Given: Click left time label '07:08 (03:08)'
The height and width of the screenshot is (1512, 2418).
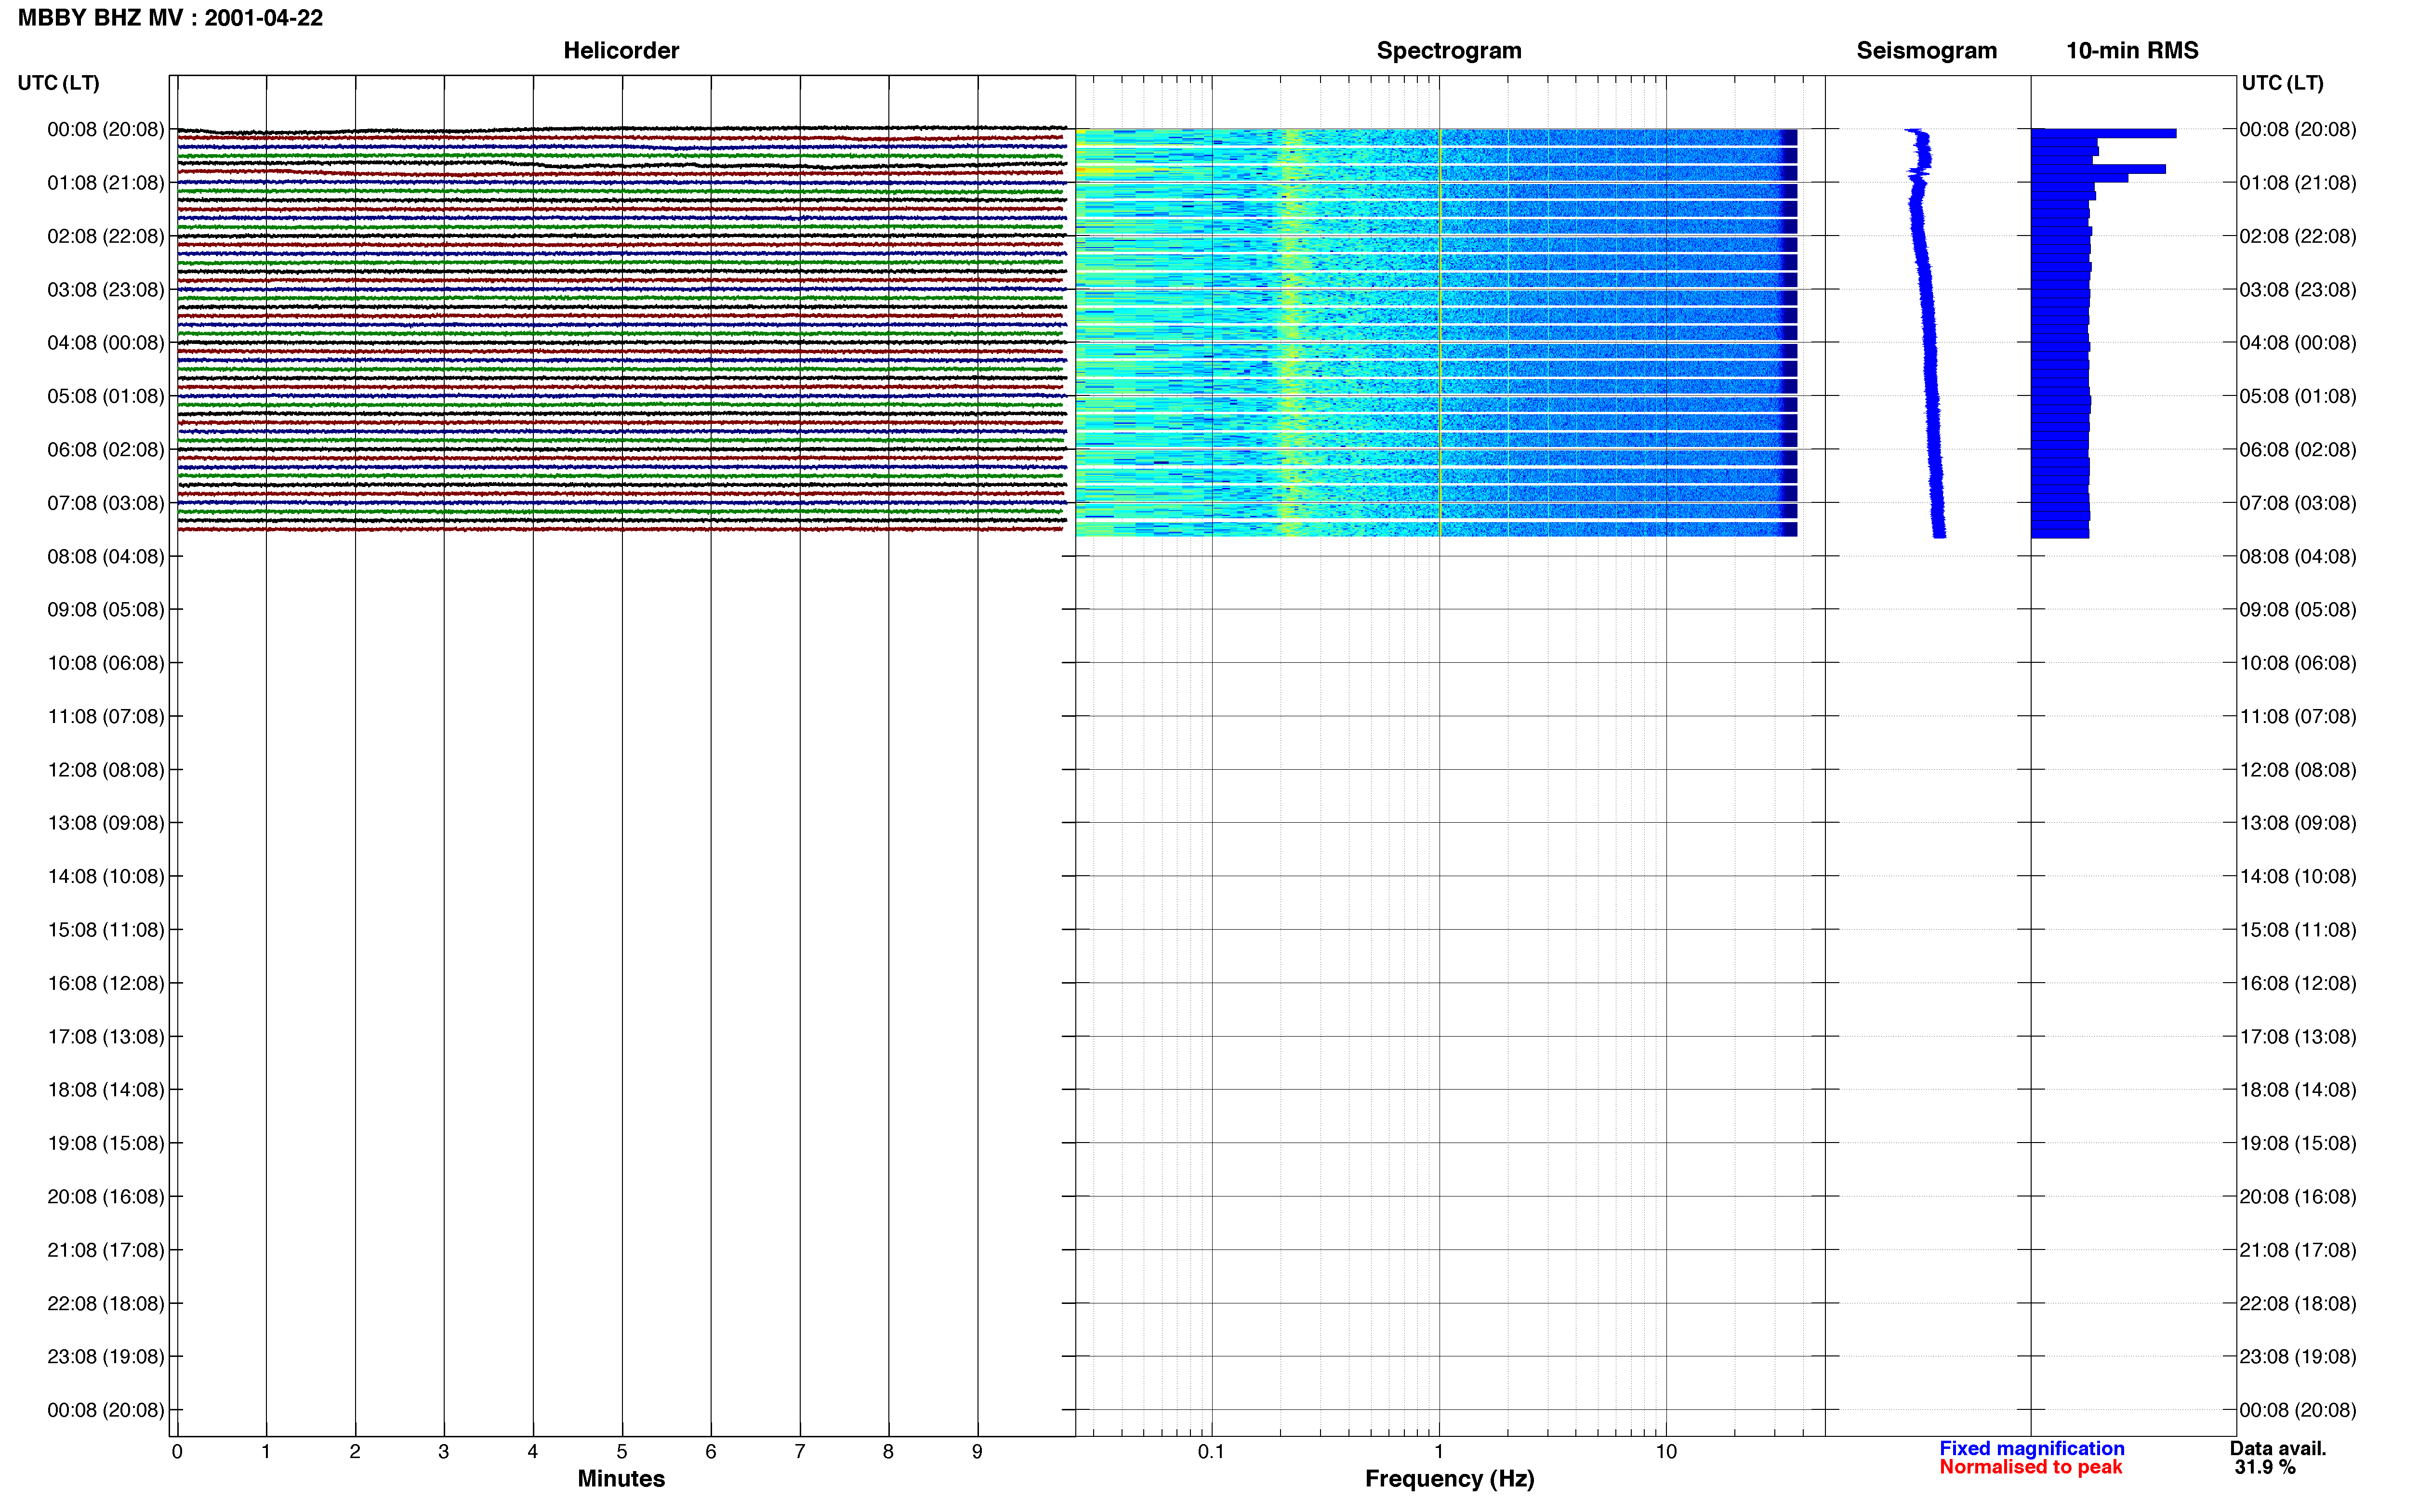Looking at the screenshot, I should click(x=105, y=503).
